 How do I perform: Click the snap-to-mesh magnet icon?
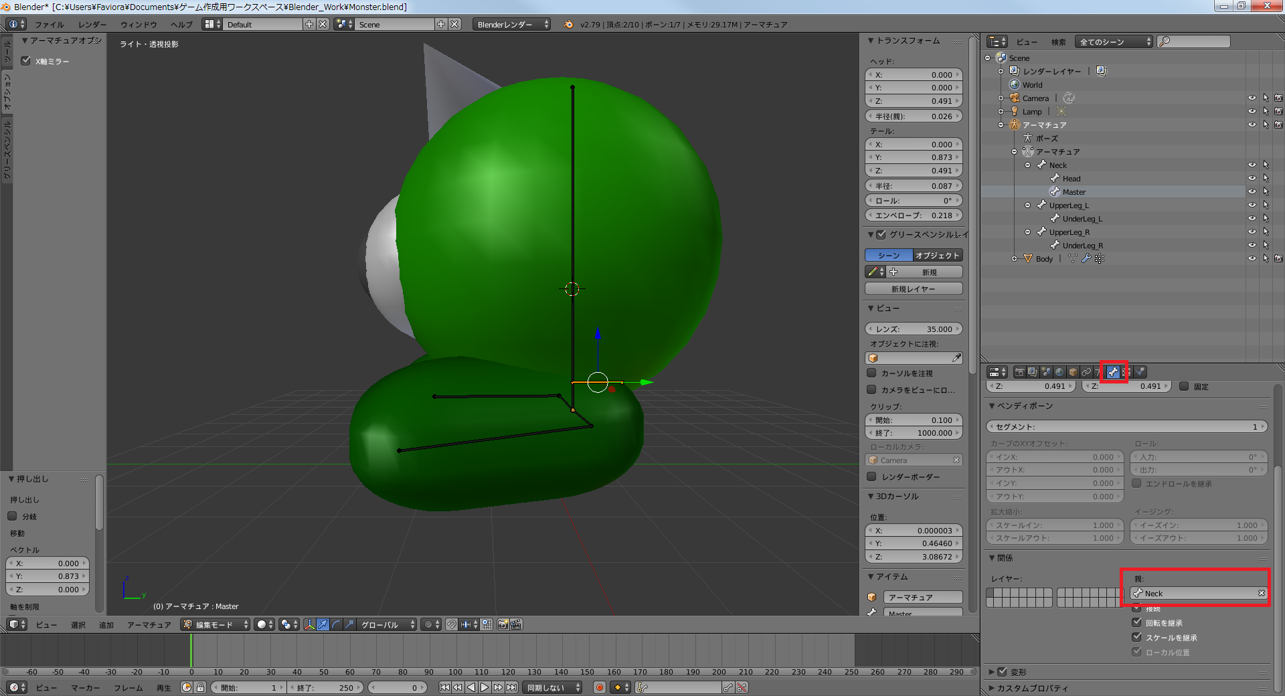(x=452, y=624)
